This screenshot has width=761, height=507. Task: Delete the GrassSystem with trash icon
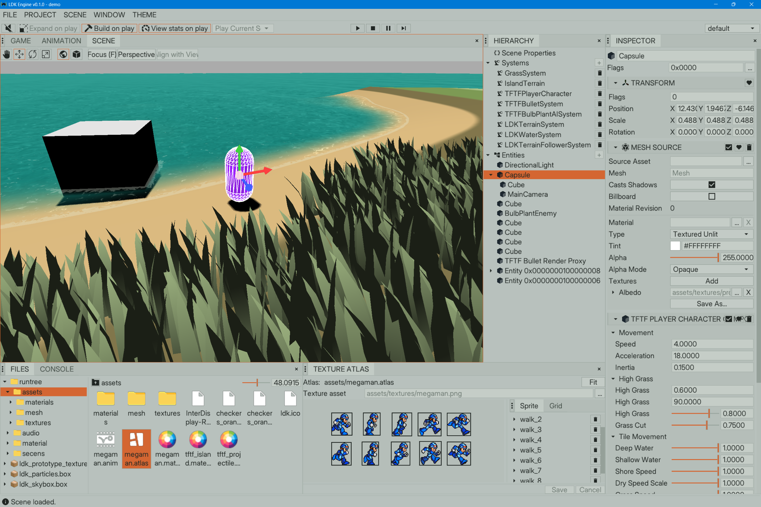pyautogui.click(x=599, y=73)
